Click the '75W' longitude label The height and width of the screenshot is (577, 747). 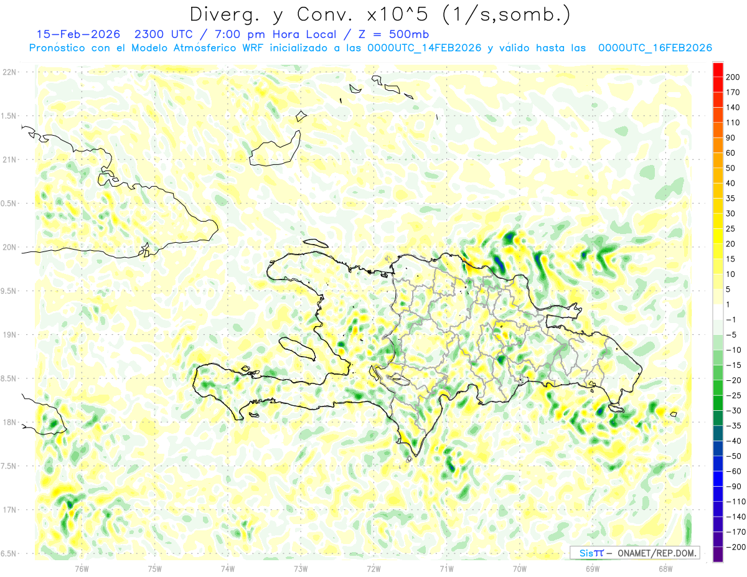155,568
